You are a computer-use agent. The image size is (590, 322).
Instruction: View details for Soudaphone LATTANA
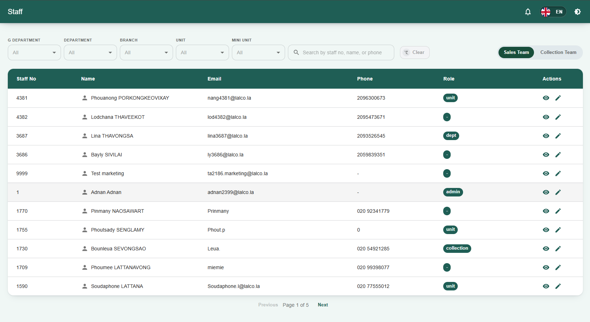pyautogui.click(x=546, y=286)
